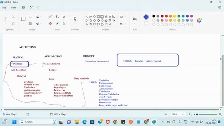The image size is (224, 126).
Task: Redo the last action
Action: pos(38,7)
